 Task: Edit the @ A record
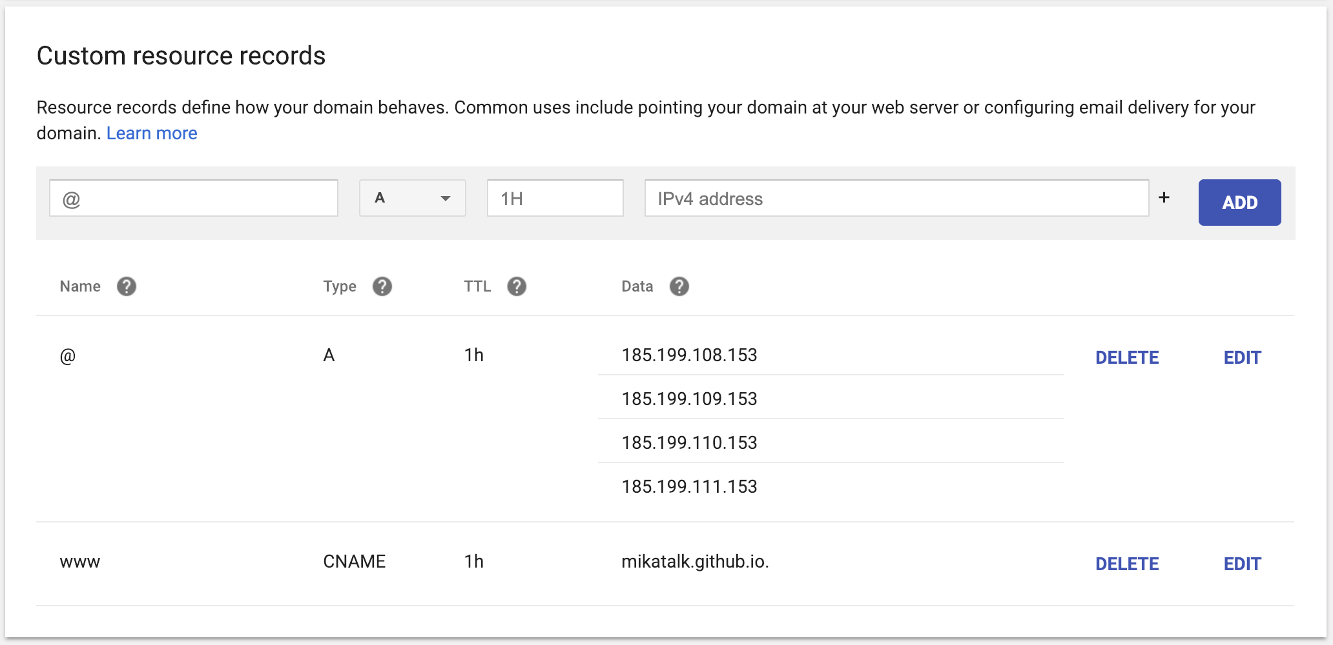tap(1241, 357)
